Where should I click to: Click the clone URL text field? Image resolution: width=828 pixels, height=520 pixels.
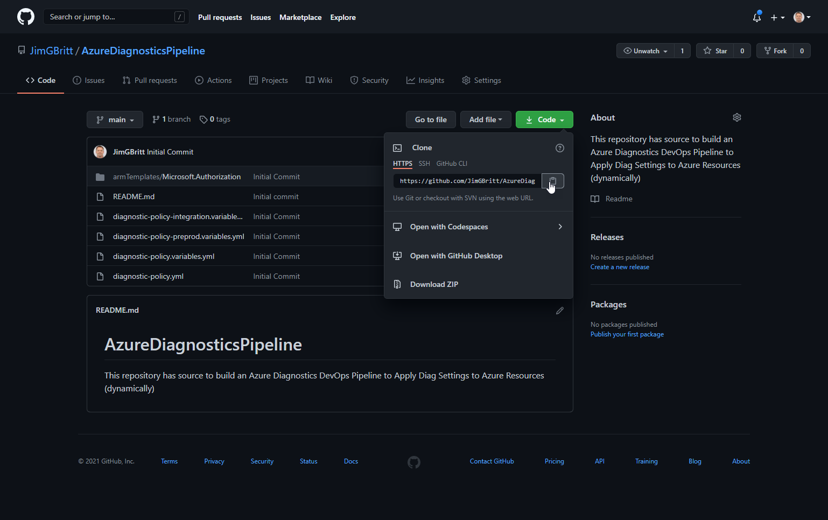467,181
